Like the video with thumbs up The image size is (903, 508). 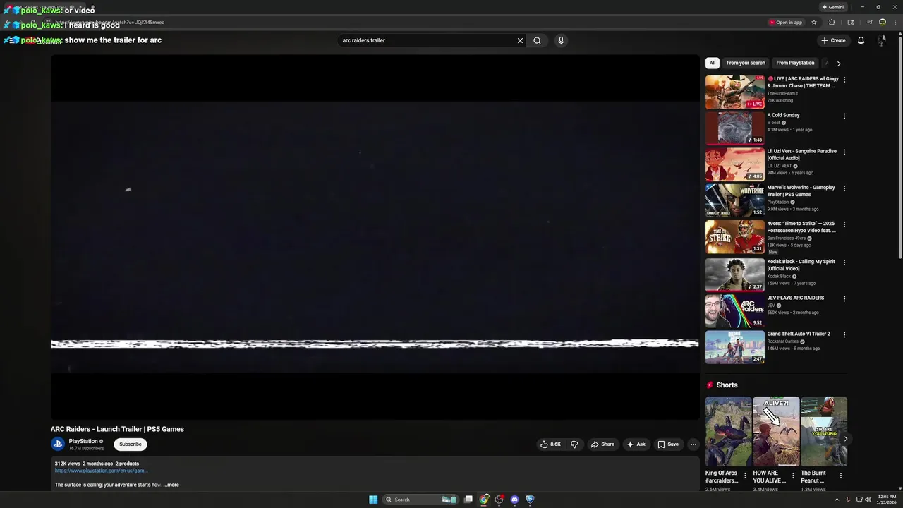(x=551, y=445)
